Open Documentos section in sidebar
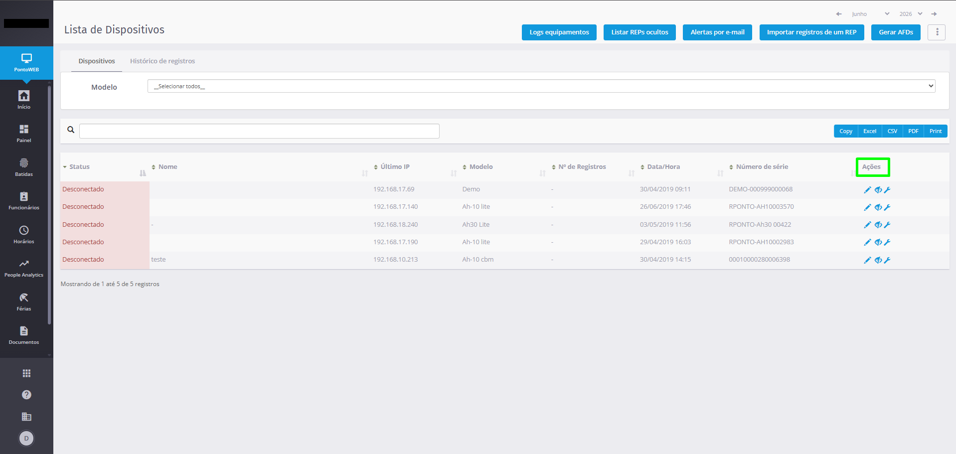Viewport: 956px width, 454px height. pyautogui.click(x=24, y=335)
